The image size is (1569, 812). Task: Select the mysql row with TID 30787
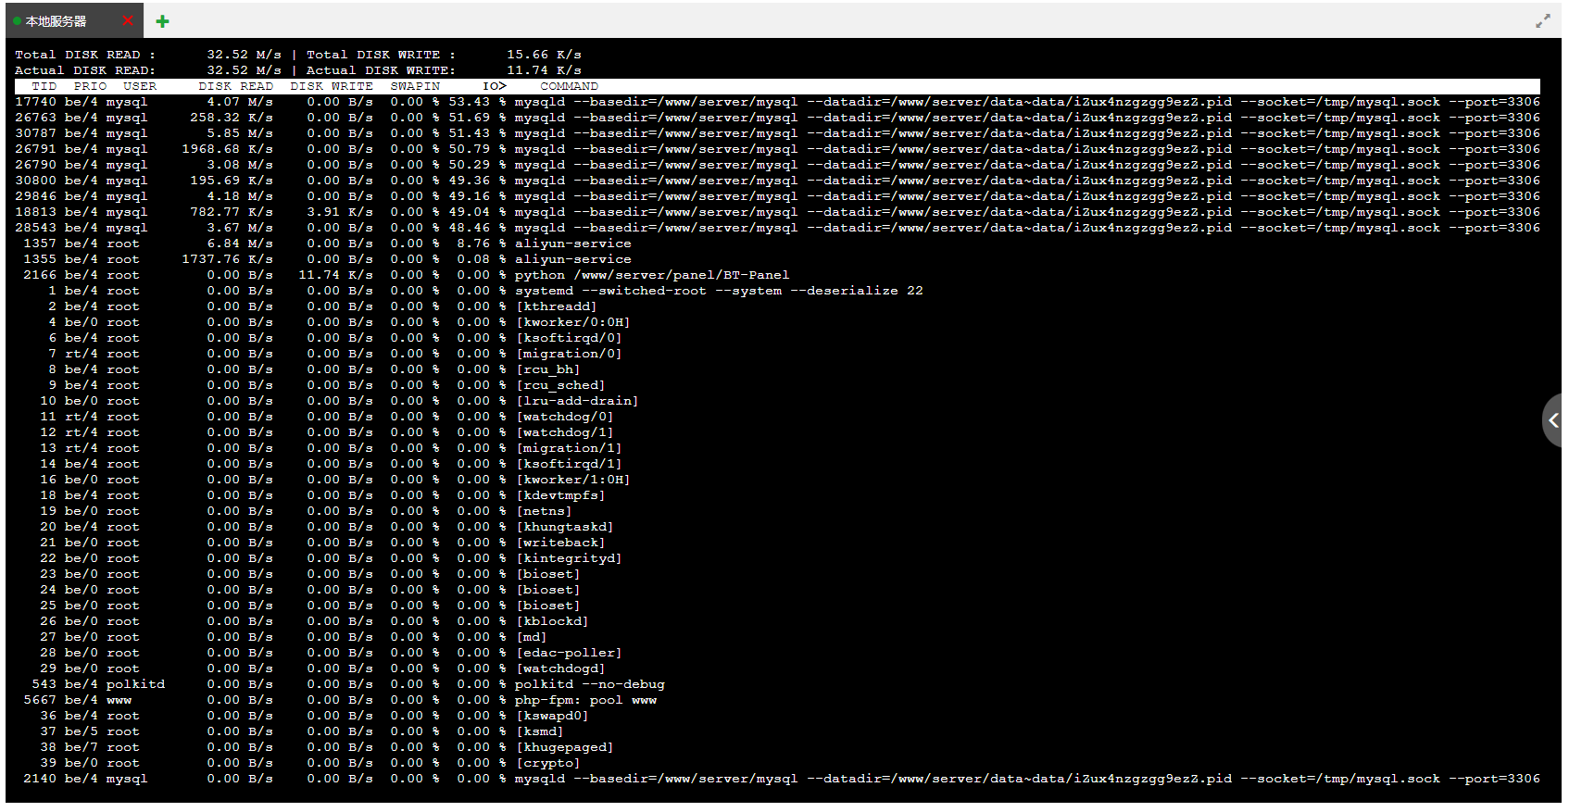(x=777, y=133)
